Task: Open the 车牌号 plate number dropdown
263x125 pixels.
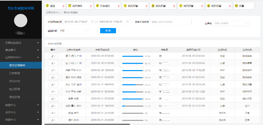Action: coord(231,23)
